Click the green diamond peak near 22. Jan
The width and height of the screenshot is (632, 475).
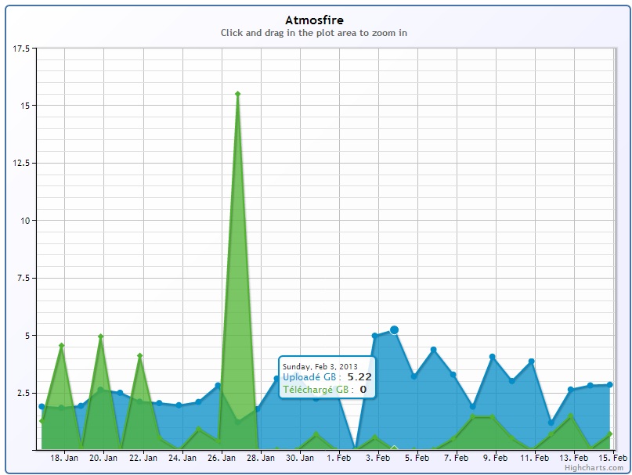pyautogui.click(x=139, y=356)
